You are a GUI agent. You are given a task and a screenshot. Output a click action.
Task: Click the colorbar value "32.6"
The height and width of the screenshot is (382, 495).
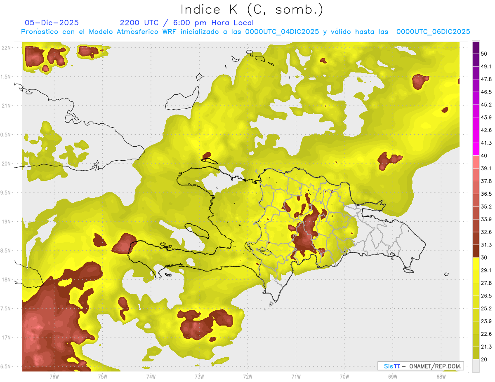click(x=486, y=232)
